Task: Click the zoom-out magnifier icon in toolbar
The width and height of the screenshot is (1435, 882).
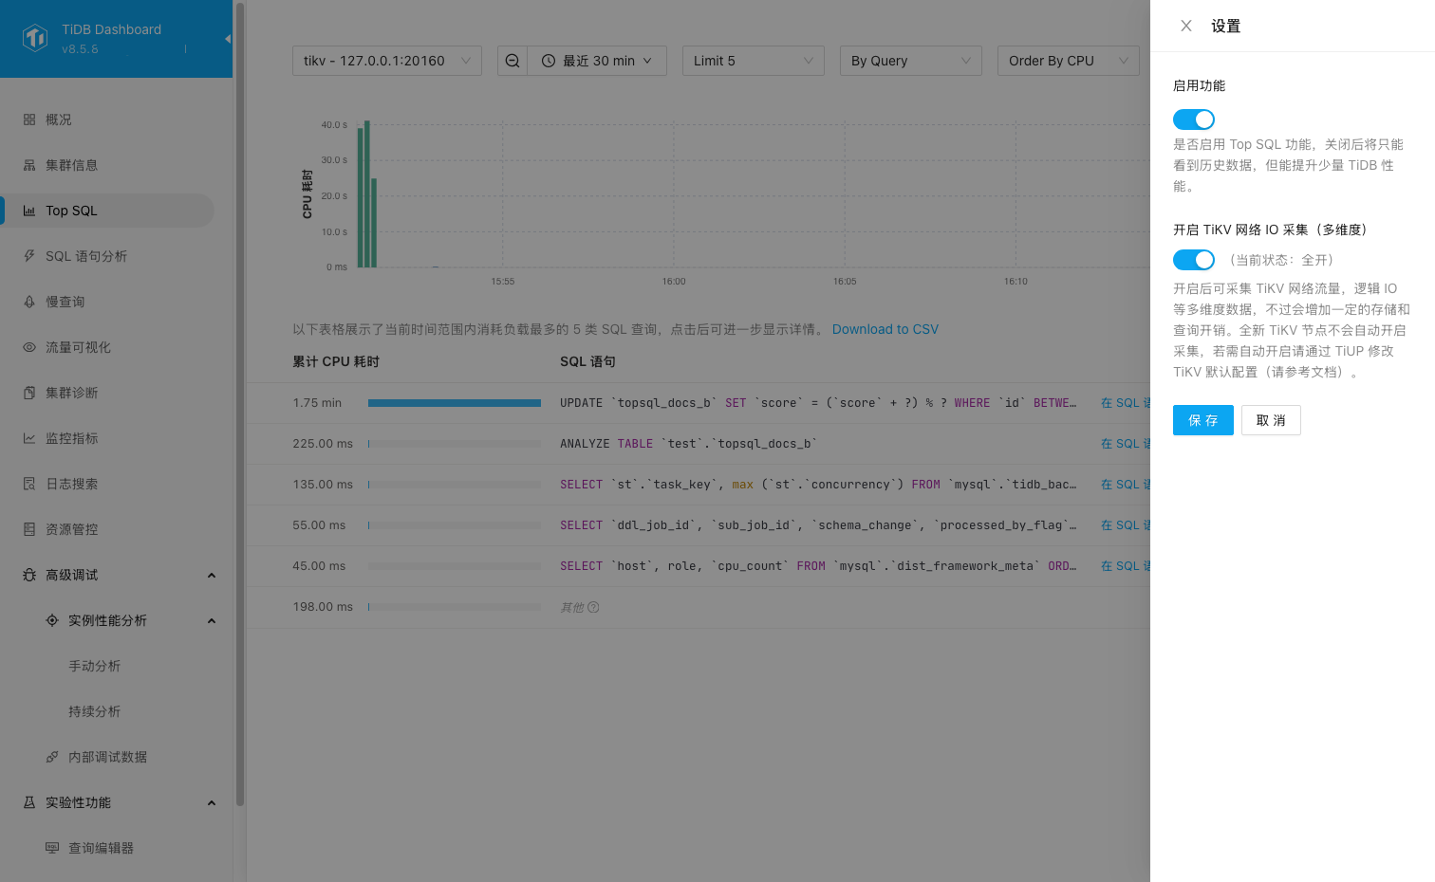Action: (x=512, y=60)
